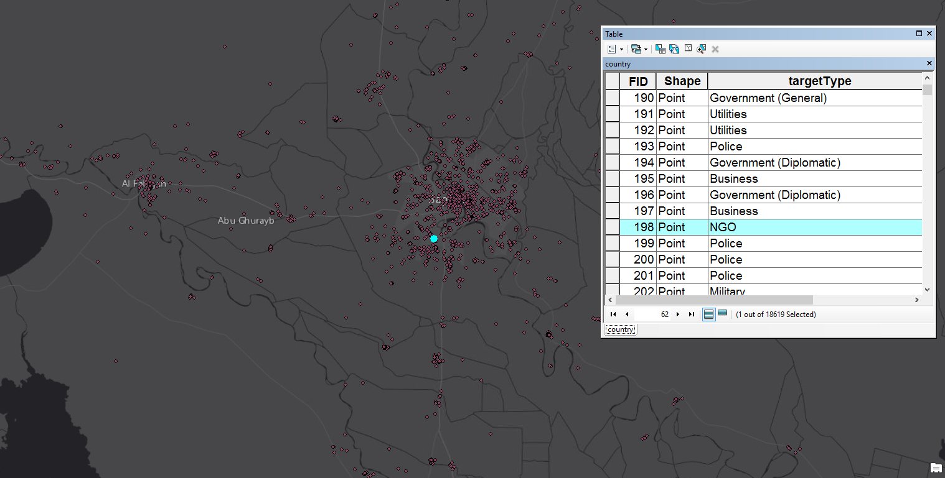The height and width of the screenshot is (478, 945).
Task: Click the FID column header
Action: point(638,81)
